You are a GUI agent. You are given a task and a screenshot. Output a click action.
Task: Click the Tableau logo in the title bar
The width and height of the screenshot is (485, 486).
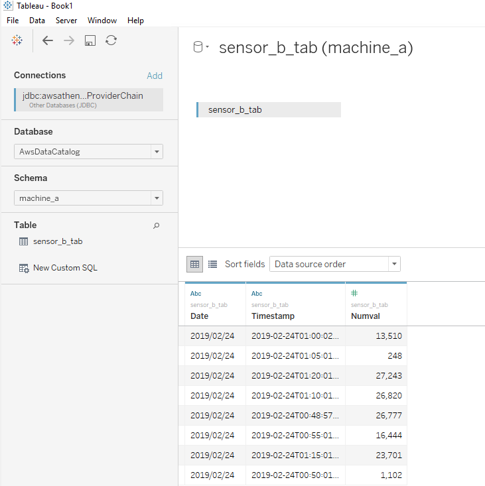click(7, 5)
